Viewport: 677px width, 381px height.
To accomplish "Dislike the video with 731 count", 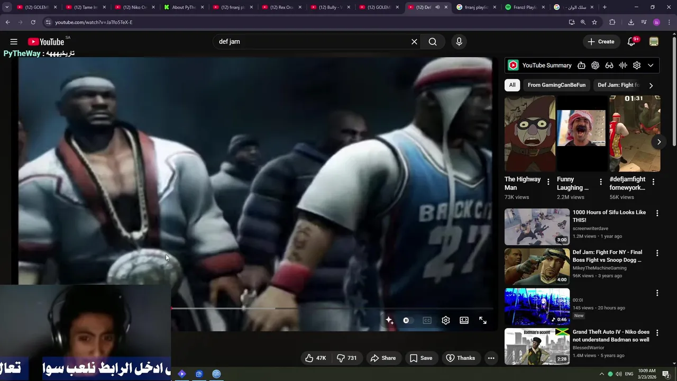I will 347,358.
